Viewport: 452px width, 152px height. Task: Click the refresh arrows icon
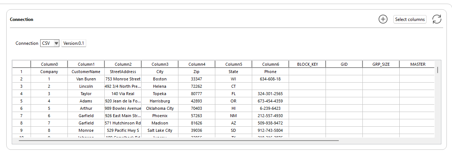437,19
